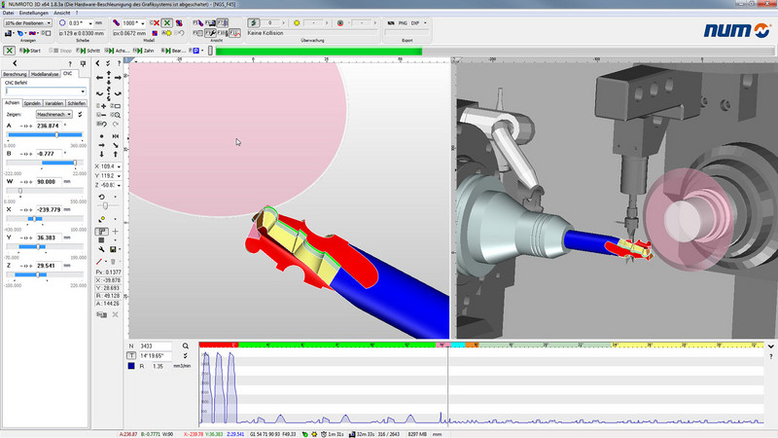Viewport: 778px width, 438px height.
Task: Click the CNC Befehl input field
Action: (42, 91)
